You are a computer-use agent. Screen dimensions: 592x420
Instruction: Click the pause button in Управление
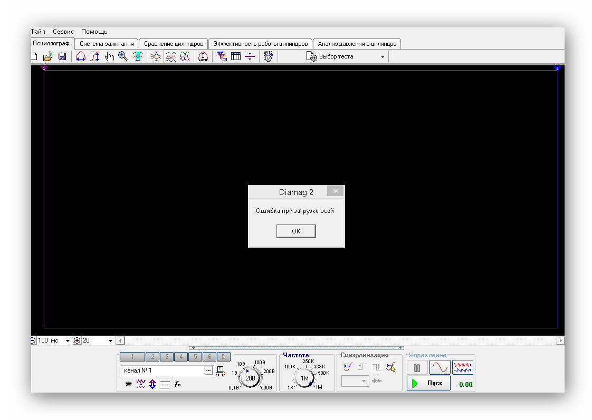coord(417,368)
